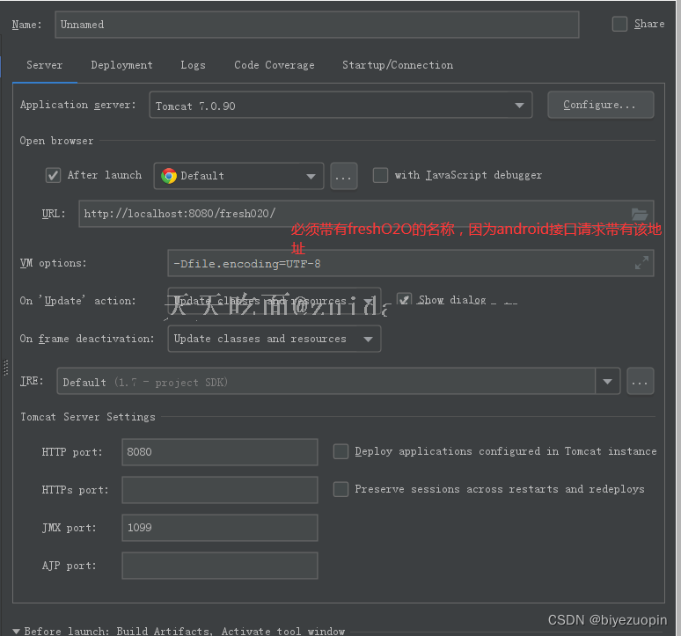Click the URL field with localhost:8080 address

click(x=366, y=214)
